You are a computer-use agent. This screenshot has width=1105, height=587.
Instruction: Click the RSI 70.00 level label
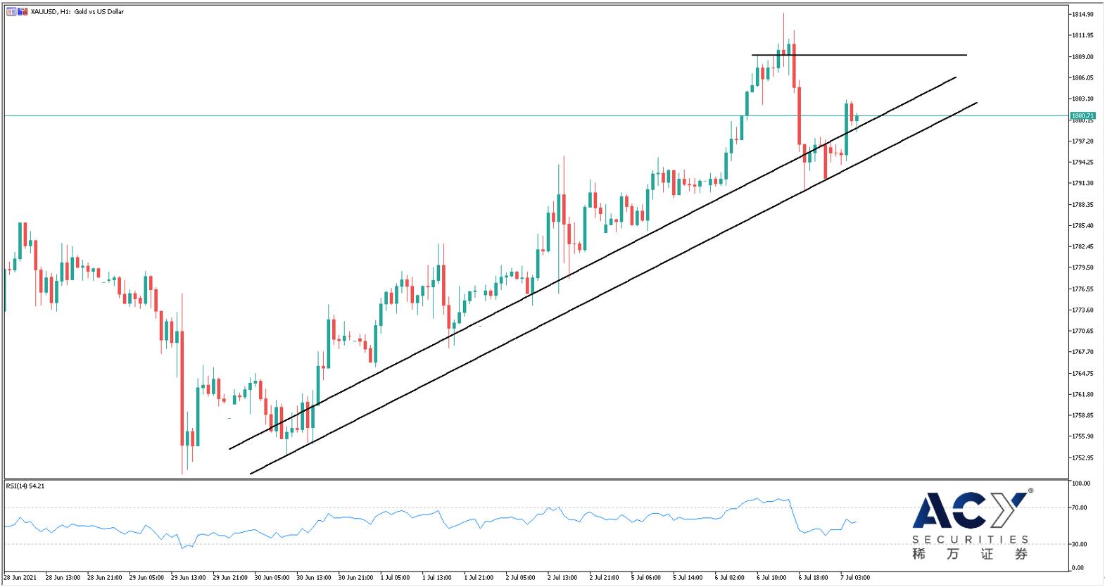1080,507
